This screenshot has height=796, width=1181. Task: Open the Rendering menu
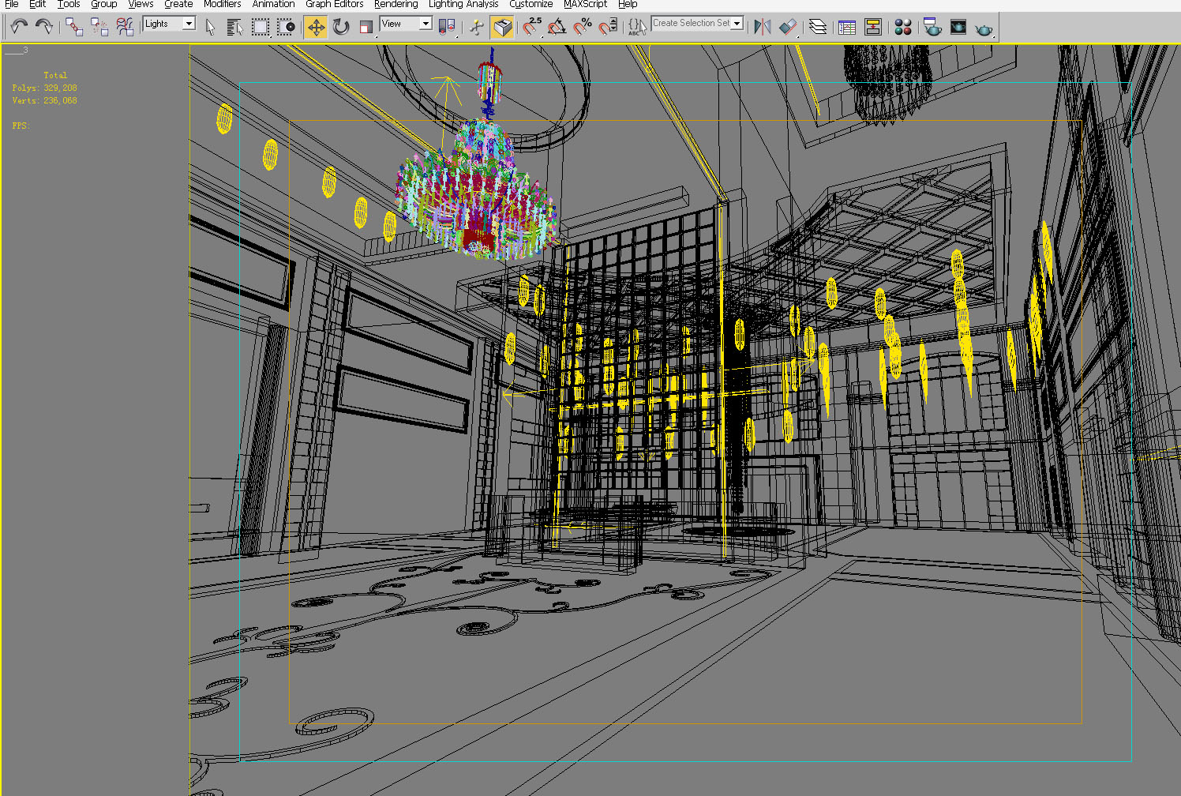[396, 4]
